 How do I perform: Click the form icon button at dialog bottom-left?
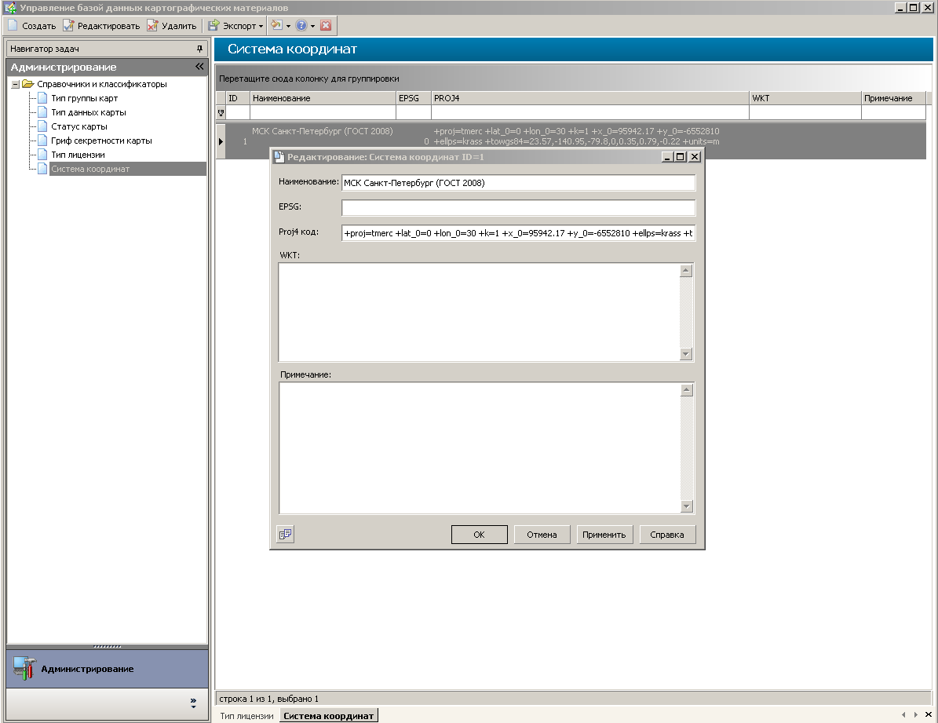pos(286,534)
